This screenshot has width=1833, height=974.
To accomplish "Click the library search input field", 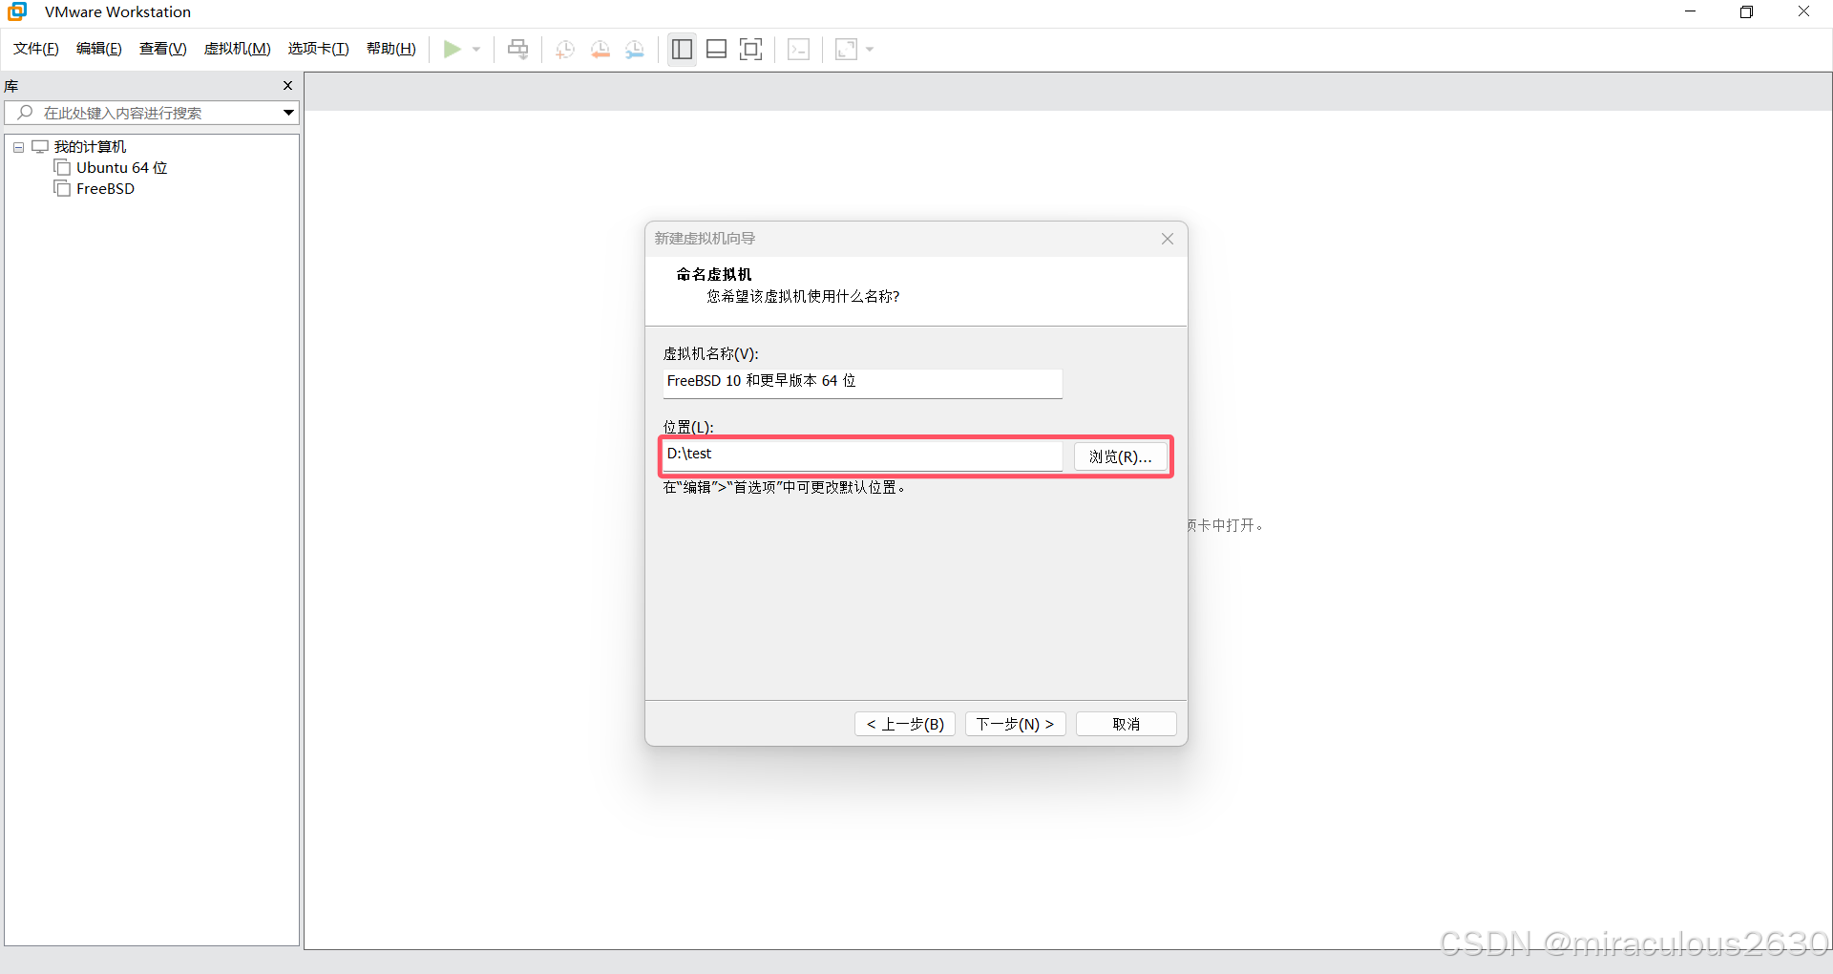I will tap(151, 113).
